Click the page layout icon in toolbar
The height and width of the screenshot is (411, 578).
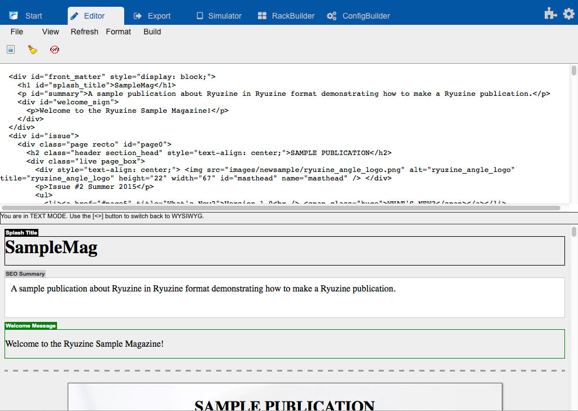(x=10, y=50)
